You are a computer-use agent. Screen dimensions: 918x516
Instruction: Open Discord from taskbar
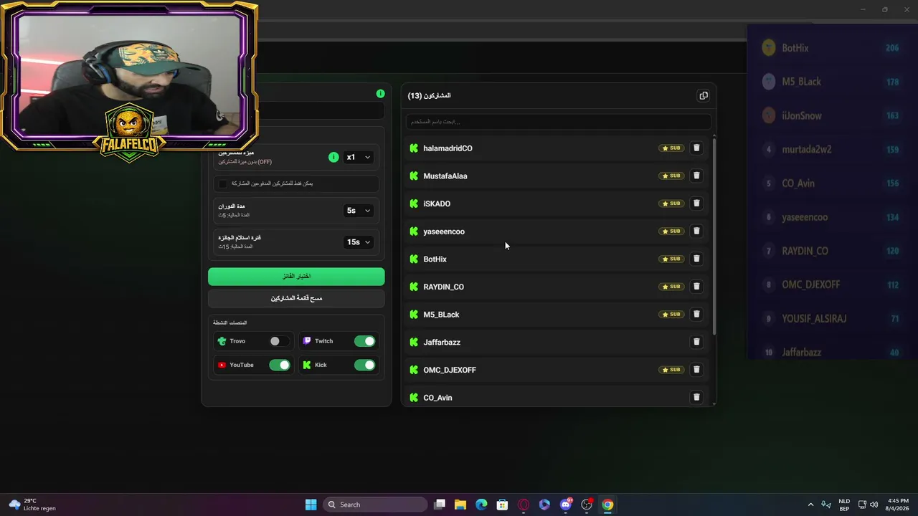pyautogui.click(x=566, y=505)
